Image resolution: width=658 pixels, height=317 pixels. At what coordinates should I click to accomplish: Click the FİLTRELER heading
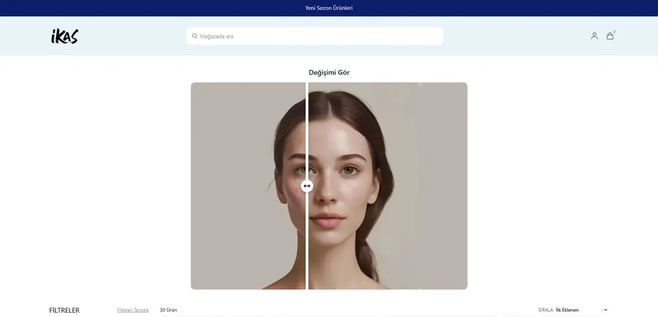pyautogui.click(x=64, y=310)
